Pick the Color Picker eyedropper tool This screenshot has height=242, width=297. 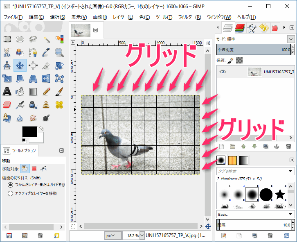[x=46, y=52]
